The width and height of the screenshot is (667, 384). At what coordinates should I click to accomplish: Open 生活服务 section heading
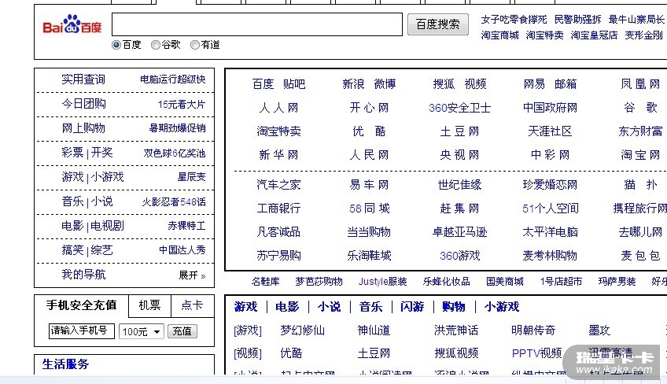tap(65, 364)
